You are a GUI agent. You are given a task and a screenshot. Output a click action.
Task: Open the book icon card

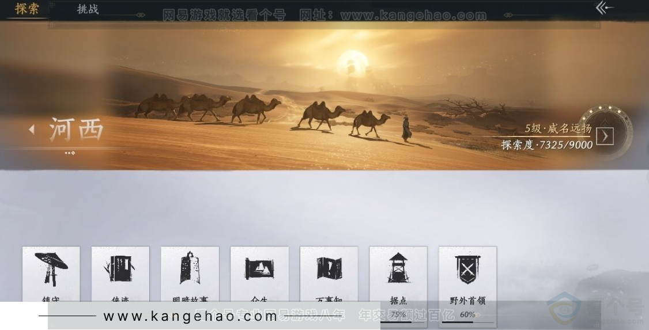120,274
